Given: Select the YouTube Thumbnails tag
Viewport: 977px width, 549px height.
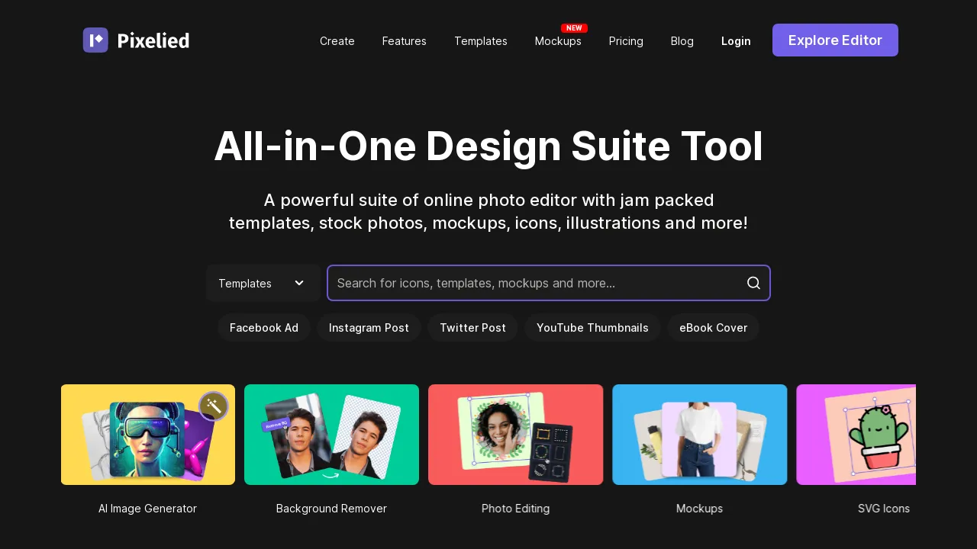Looking at the screenshot, I should (592, 328).
